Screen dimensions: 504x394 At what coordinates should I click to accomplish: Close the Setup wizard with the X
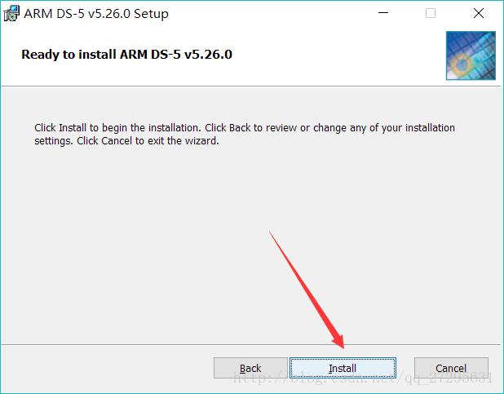[x=479, y=13]
